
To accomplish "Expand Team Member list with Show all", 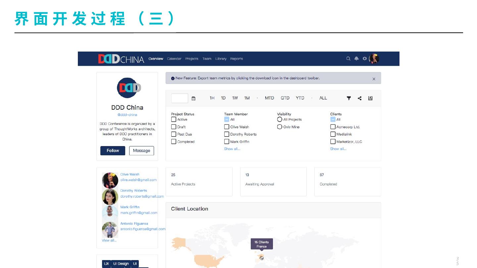I will click(x=232, y=149).
